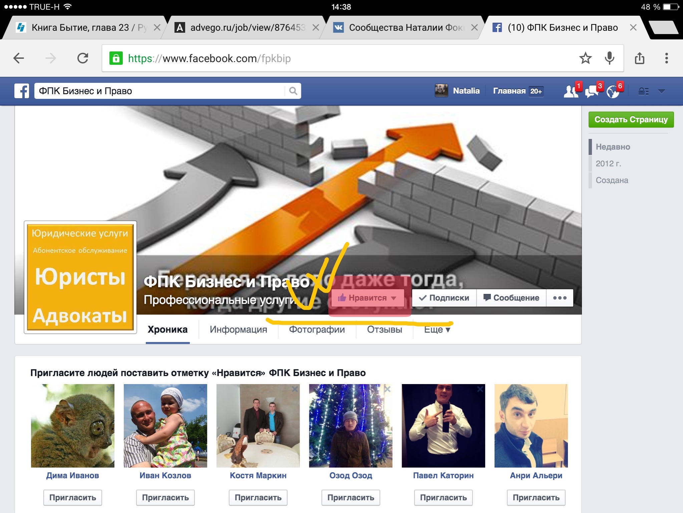
Task: Jump to 2012 г. in timeline
Action: 608,164
